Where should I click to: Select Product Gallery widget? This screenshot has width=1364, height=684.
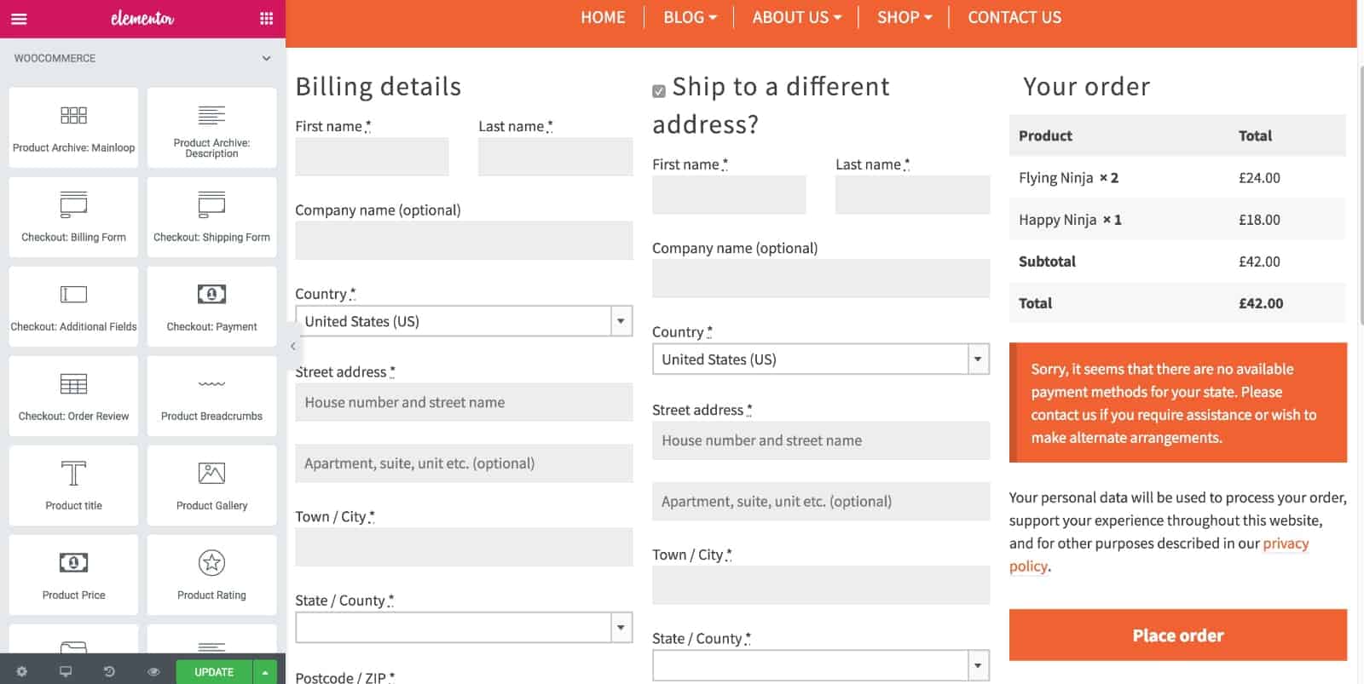(x=211, y=486)
